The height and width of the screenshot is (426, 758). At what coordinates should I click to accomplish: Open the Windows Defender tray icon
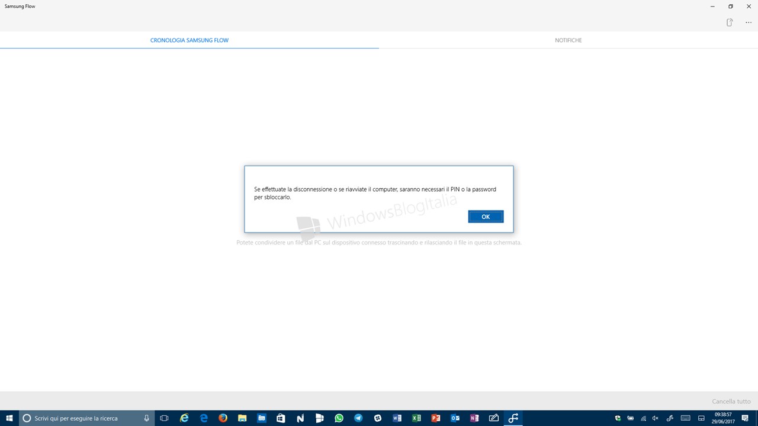618,418
